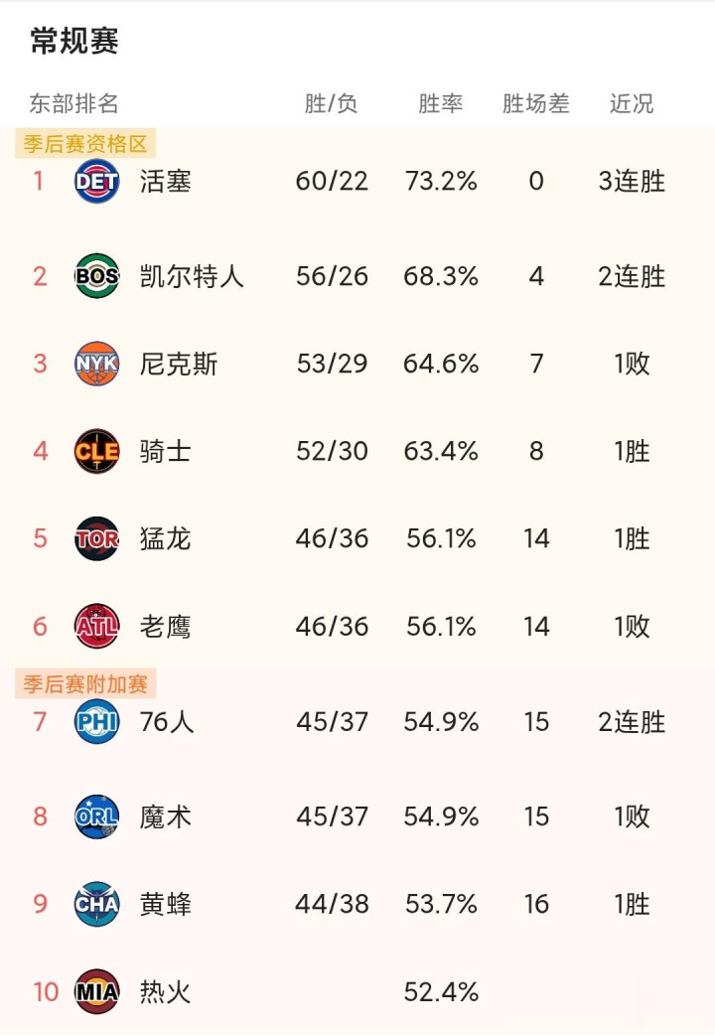Select the CHA Hornets team logo
Screen dimensions: 715x1035
pos(96,904)
